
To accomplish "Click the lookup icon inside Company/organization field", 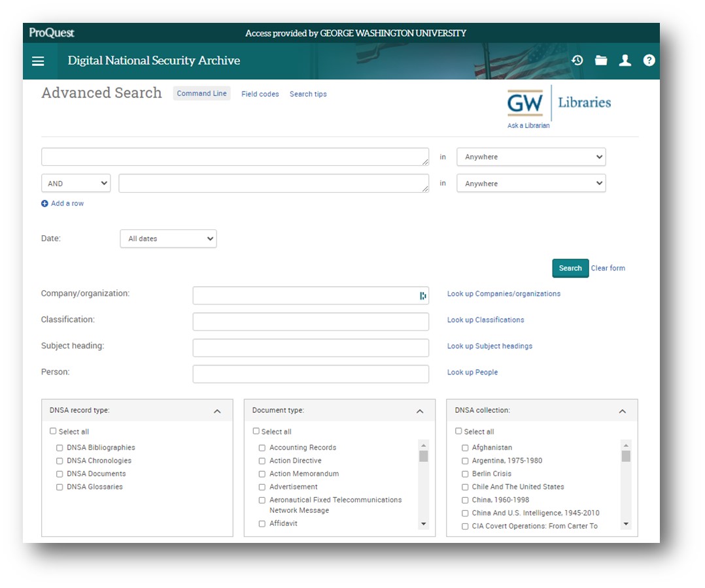I will tap(422, 295).
